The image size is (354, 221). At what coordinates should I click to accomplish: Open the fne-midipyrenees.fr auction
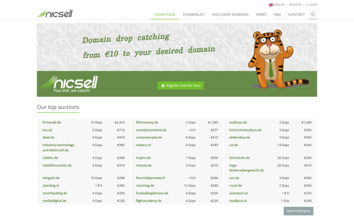coord(150,178)
